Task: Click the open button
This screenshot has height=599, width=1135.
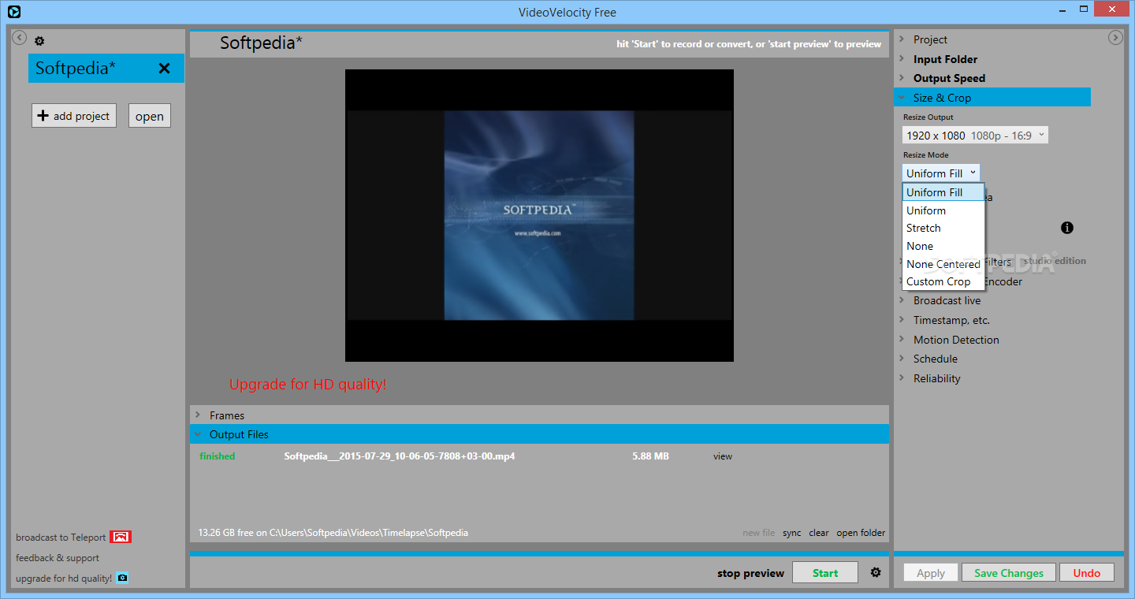Action: point(150,116)
